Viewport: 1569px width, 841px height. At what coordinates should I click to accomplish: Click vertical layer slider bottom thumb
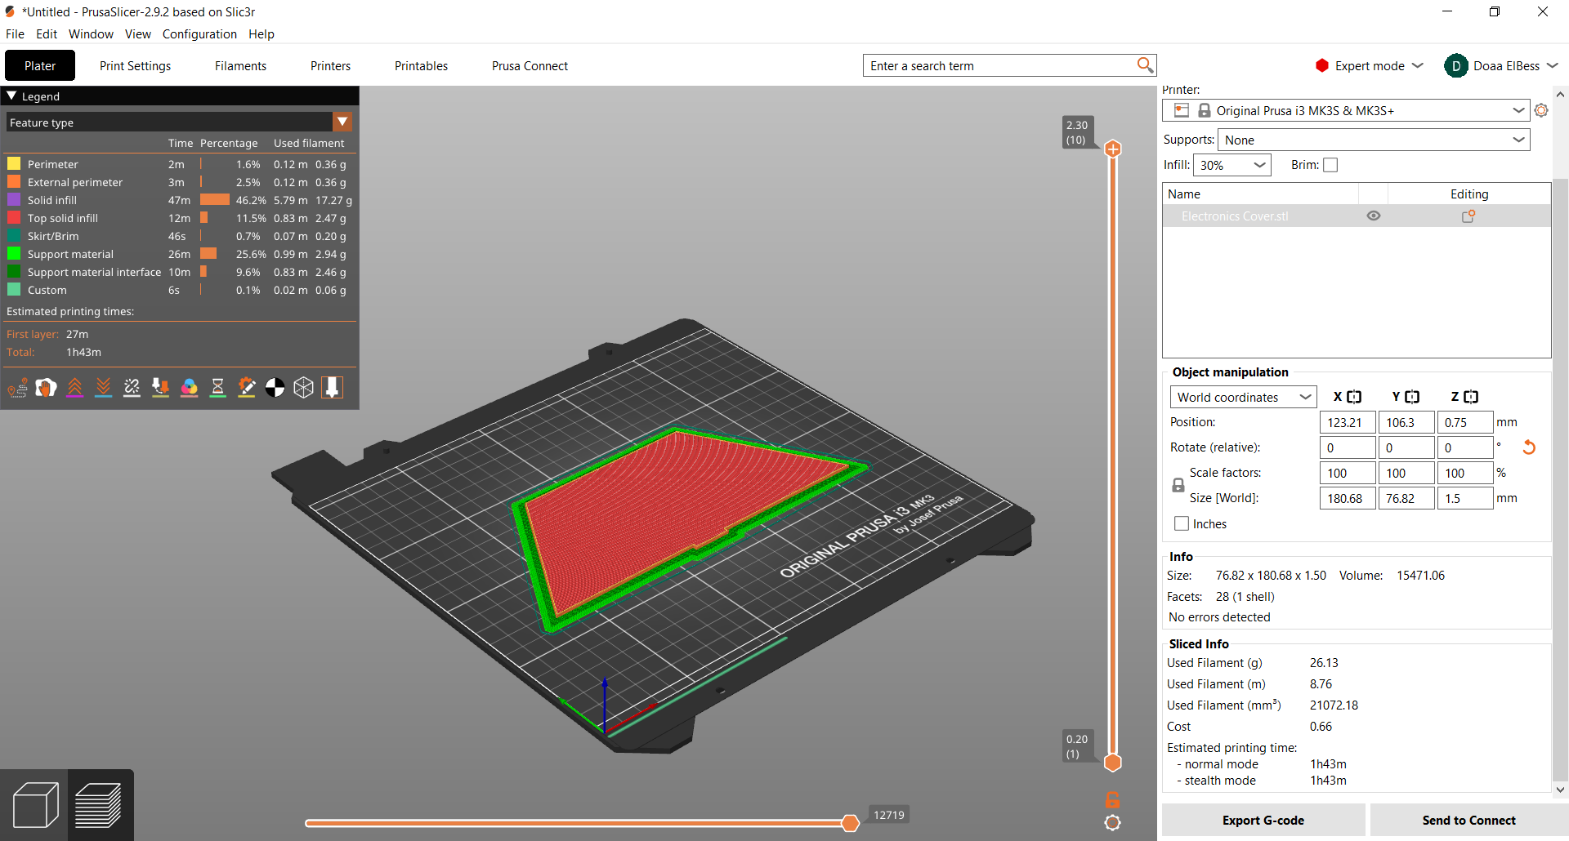point(1113,763)
